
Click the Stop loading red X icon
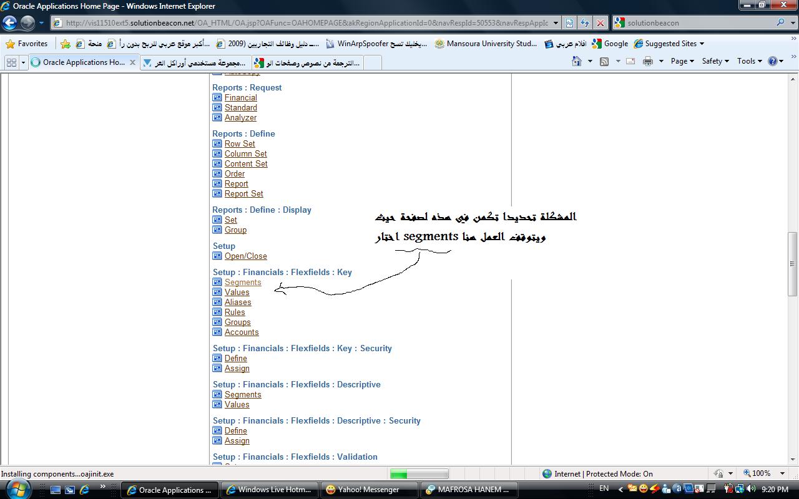click(x=600, y=23)
